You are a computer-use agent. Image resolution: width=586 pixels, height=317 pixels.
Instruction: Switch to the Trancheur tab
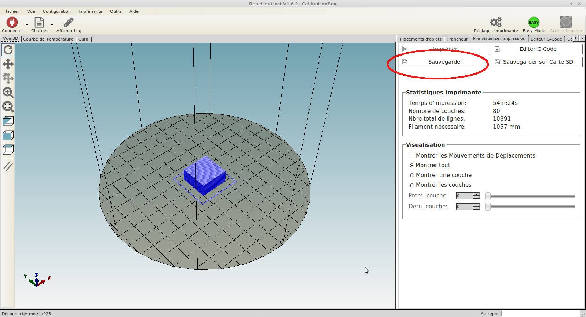(457, 39)
